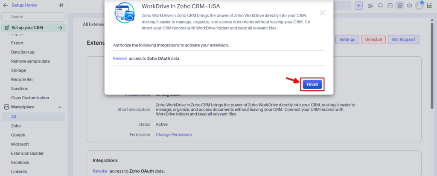This screenshot has width=437, height=176.
Task: Click the Get Support button
Action: point(403,40)
